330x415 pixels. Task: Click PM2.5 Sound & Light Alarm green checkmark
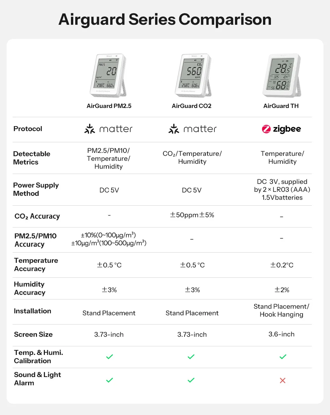110,380
